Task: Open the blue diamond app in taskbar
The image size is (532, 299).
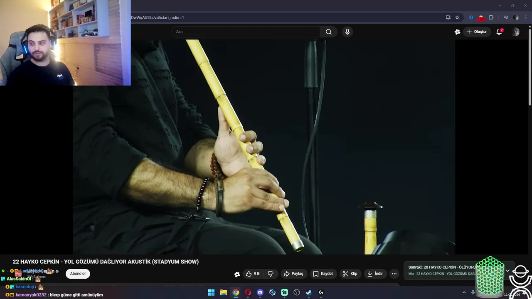Action: click(x=272, y=292)
